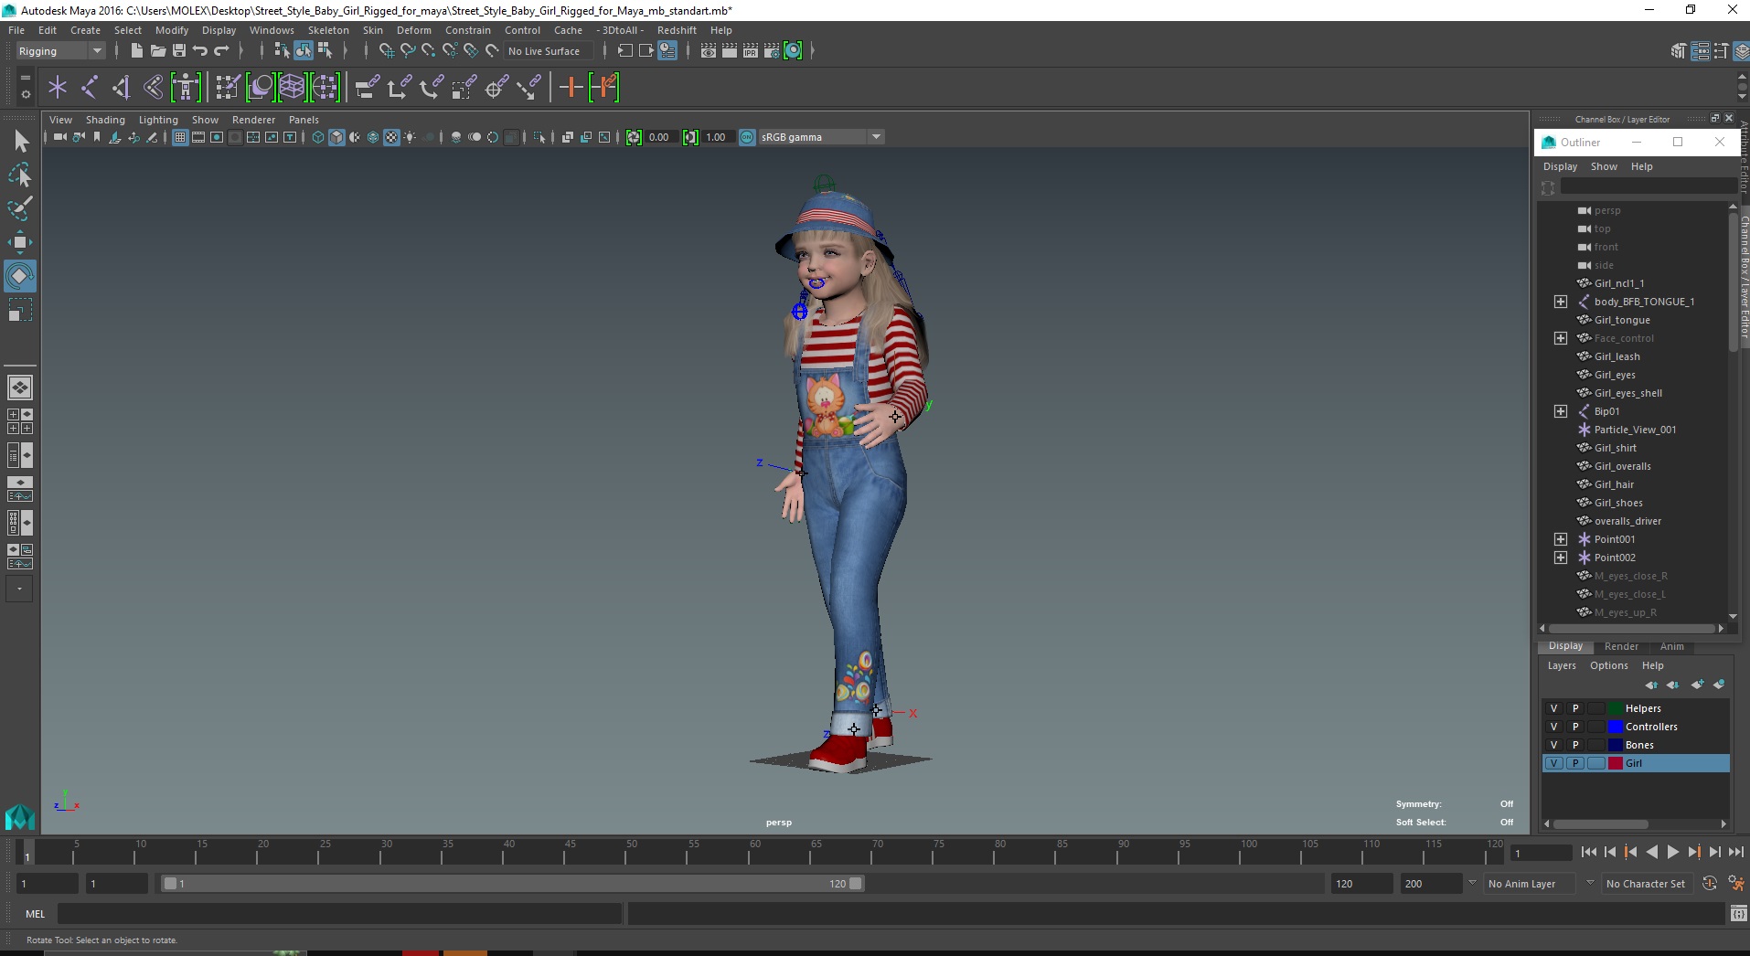Choose the Paint selection tool
This screenshot has width=1750, height=956.
pos(20,208)
